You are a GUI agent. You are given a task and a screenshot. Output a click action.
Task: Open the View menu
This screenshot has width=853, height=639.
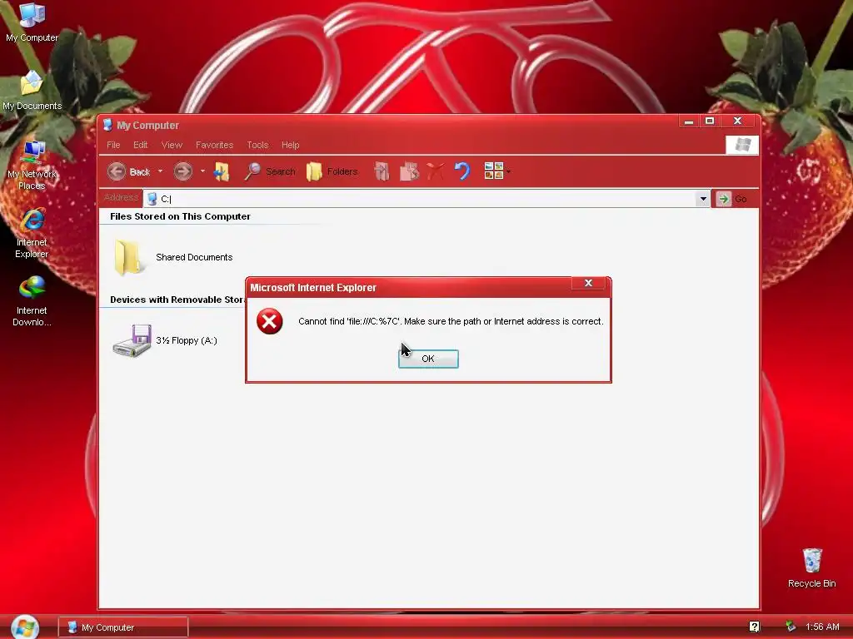click(172, 145)
